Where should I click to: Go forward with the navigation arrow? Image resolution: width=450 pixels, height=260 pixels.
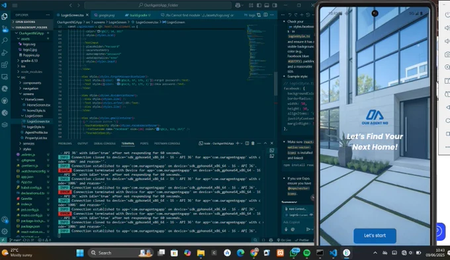[78, 5]
